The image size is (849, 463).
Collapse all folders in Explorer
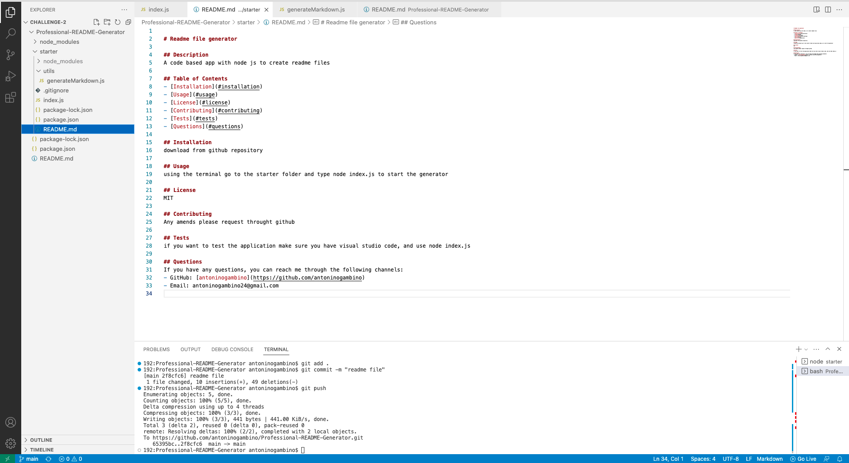tap(128, 22)
